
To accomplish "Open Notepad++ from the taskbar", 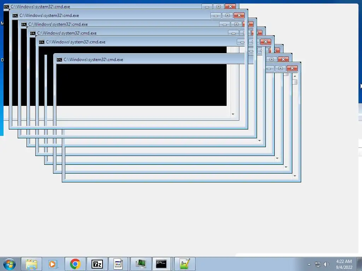I will [x=185, y=264].
